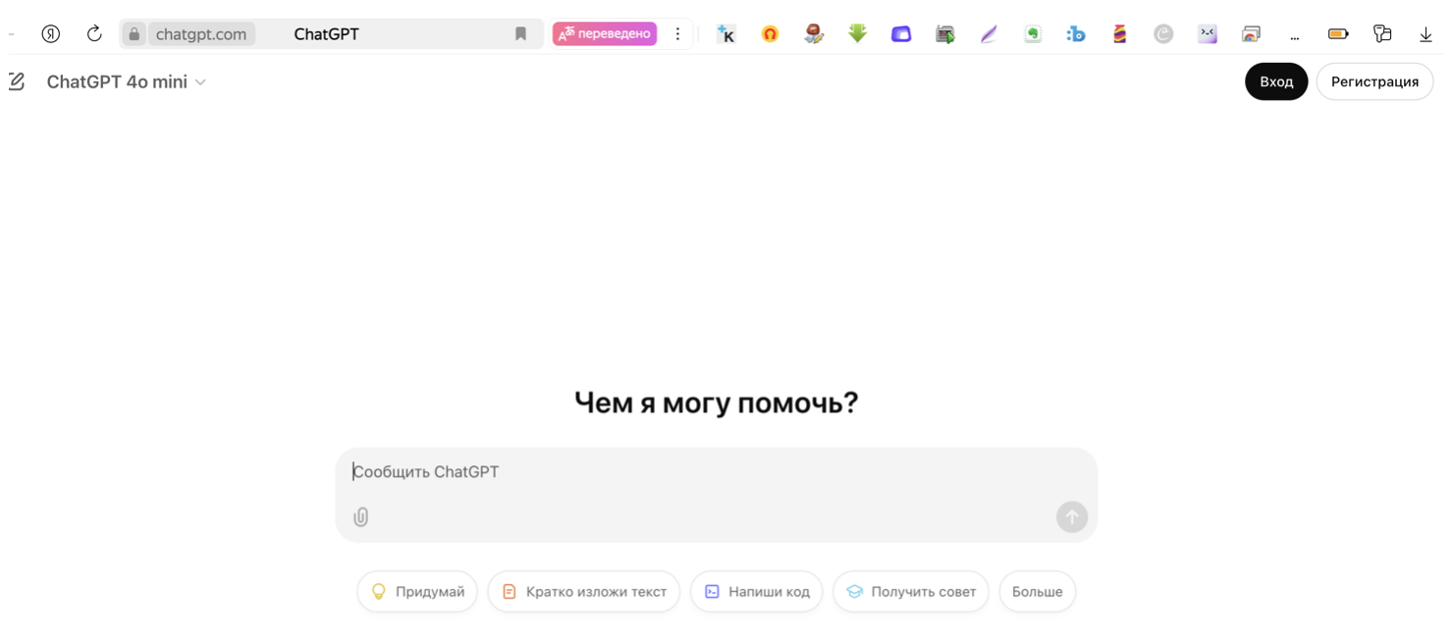This screenshot has height=640, width=1451.
Task: Attach a file with the paperclip icon
Action: (x=361, y=517)
